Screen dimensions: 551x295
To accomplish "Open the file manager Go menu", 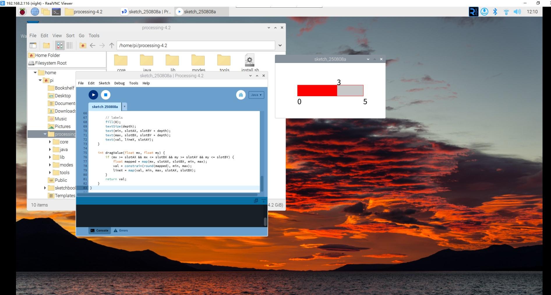I will (82, 36).
